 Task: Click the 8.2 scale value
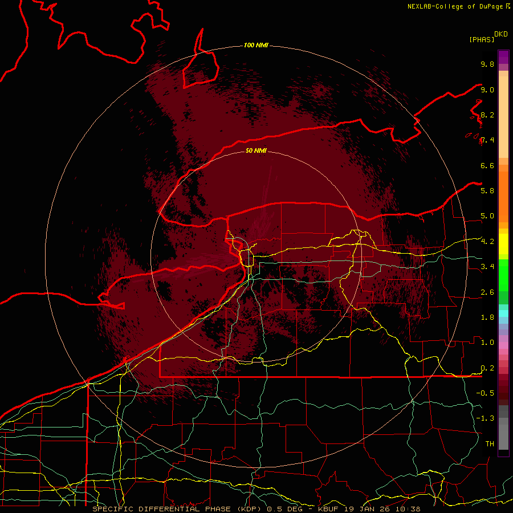[487, 115]
